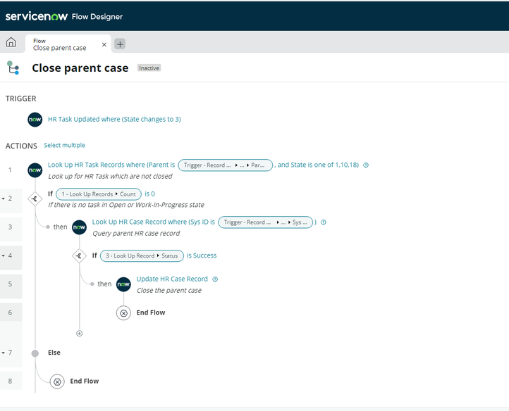Select the step number 8 row handle

coord(10,381)
